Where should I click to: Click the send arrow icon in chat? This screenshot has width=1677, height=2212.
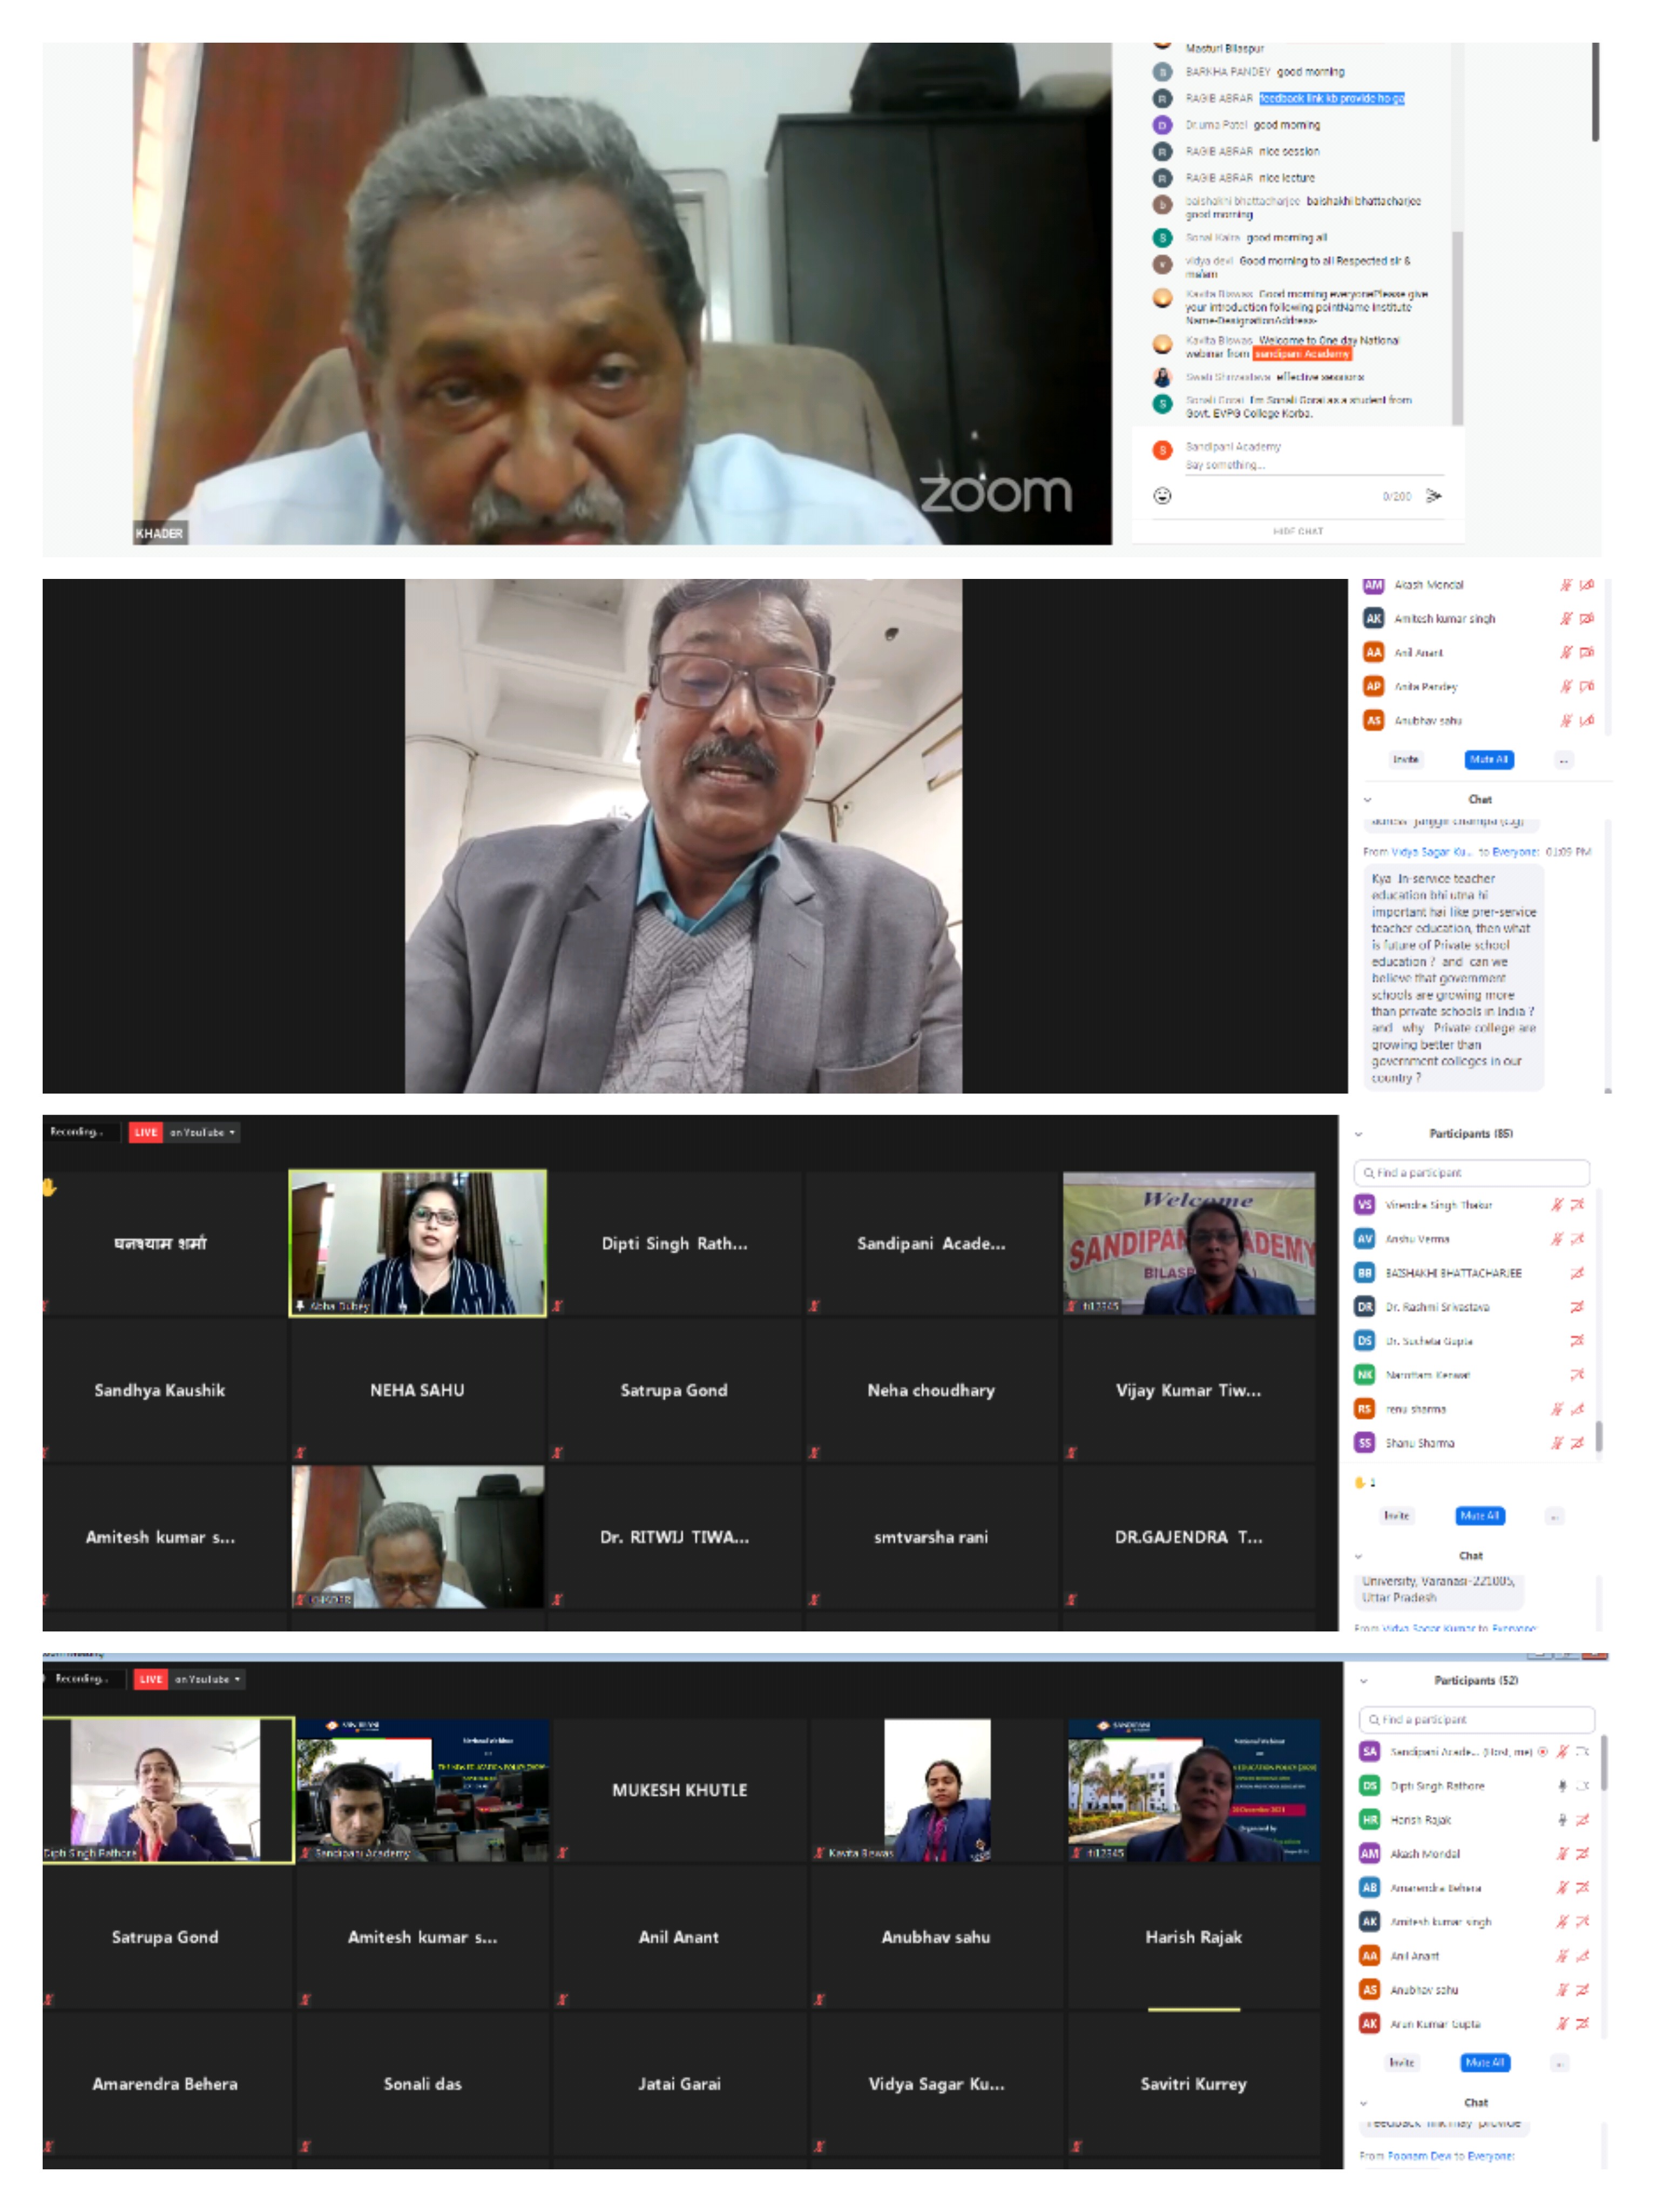pyautogui.click(x=1434, y=496)
